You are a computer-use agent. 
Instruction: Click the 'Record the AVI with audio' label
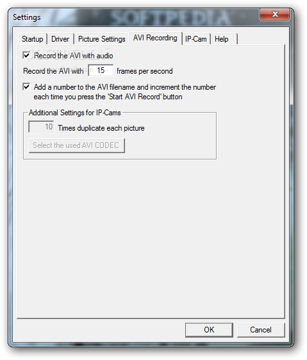pyautogui.click(x=74, y=56)
